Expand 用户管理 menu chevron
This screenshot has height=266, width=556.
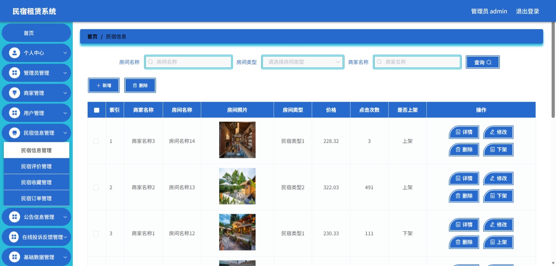tap(65, 113)
